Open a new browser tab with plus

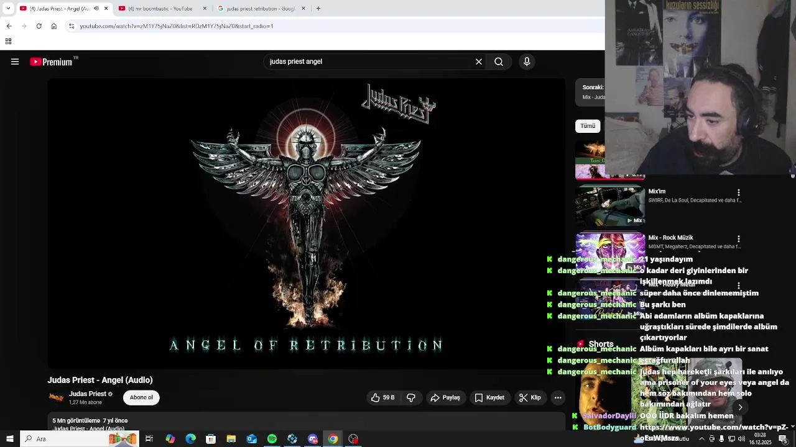(318, 9)
